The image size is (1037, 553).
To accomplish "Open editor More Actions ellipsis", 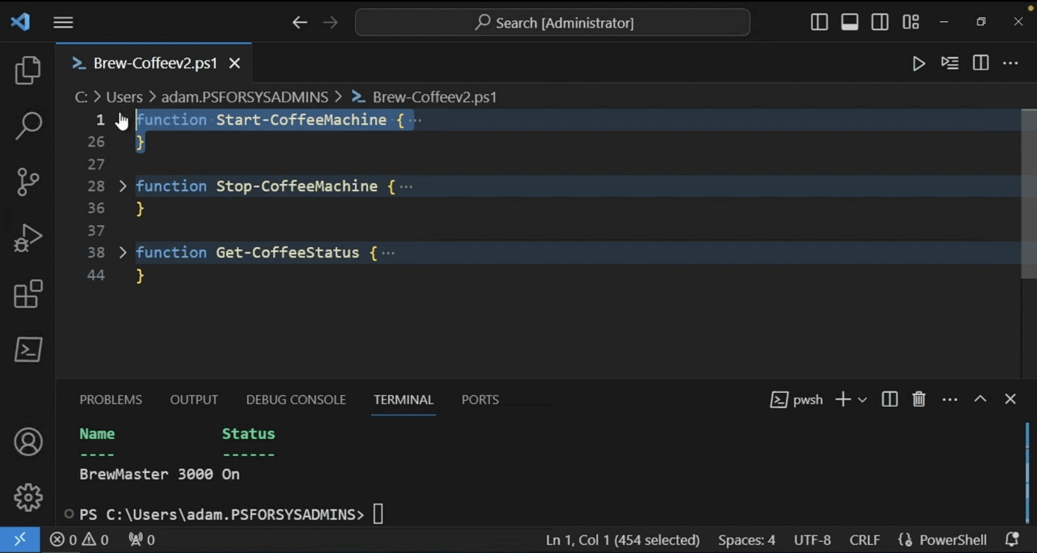I will tap(1011, 63).
